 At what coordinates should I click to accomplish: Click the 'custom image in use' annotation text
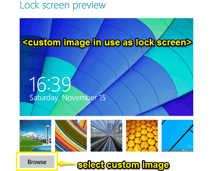(107, 42)
